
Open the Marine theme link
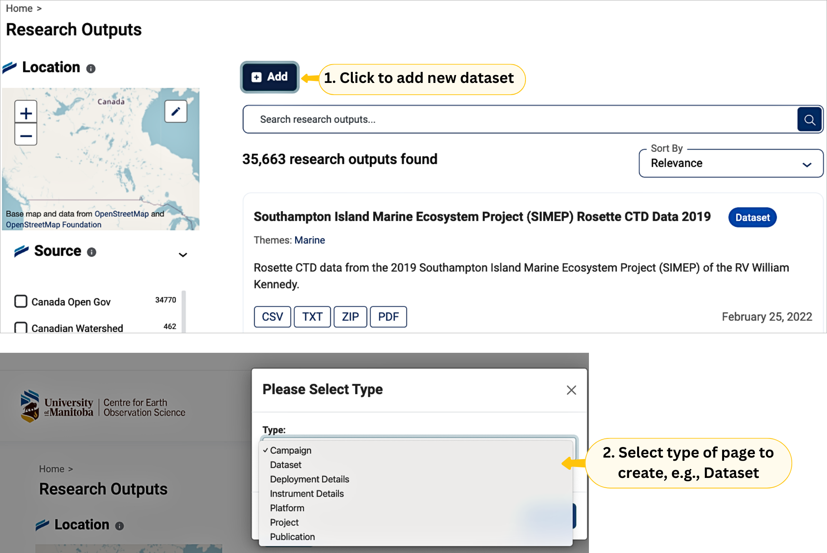[309, 240]
